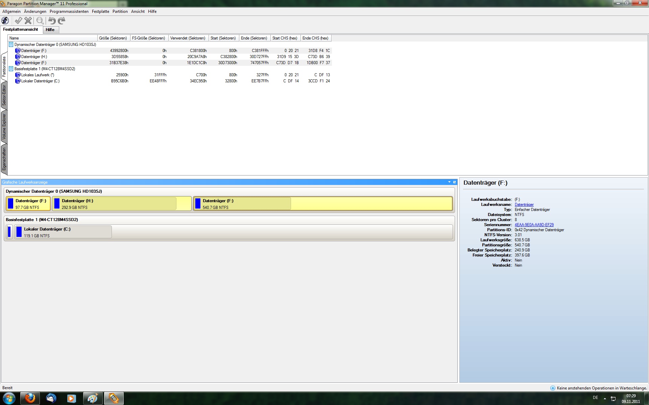Sort by the Größe (Sektoren) column header

pos(114,38)
